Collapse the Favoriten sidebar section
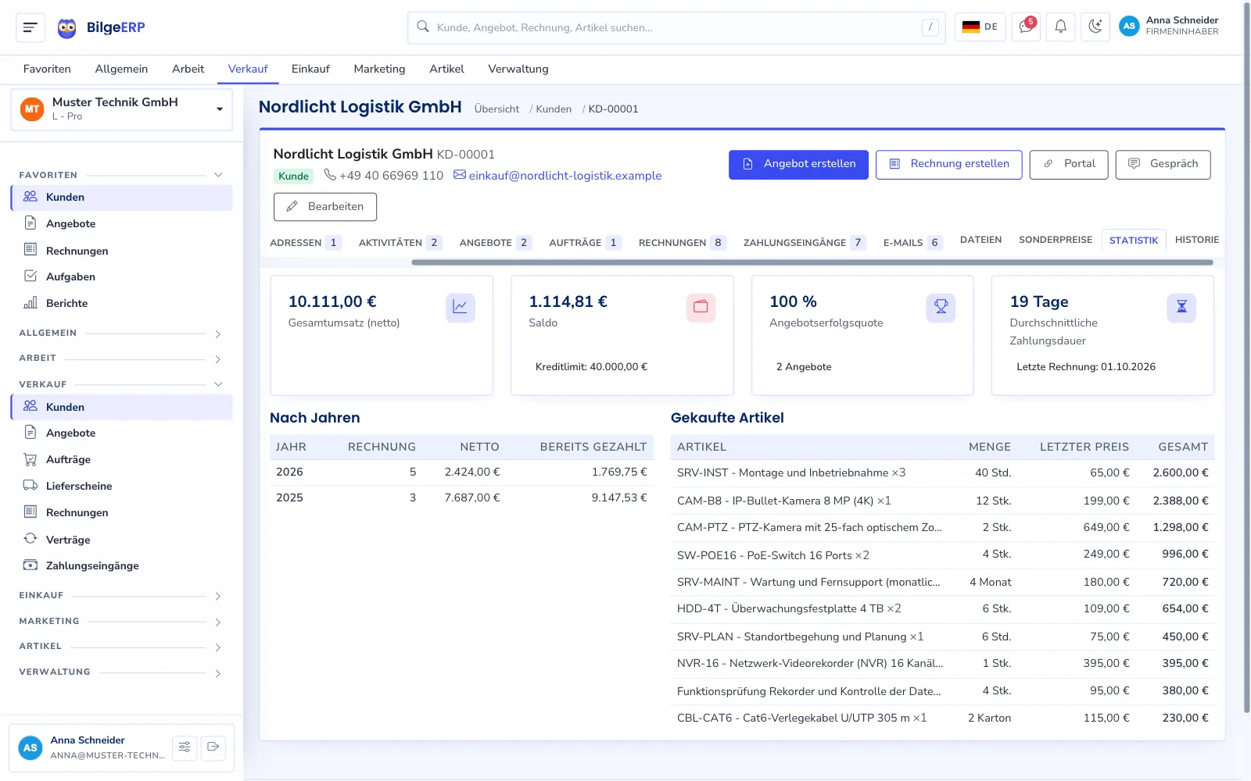Screen dimensions: 1251x781 click(218, 175)
